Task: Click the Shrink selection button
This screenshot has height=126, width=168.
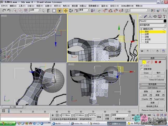Action: (146, 73)
